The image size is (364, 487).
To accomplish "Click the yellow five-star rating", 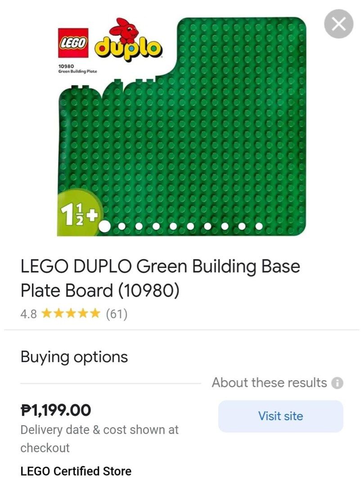I will click(x=71, y=314).
